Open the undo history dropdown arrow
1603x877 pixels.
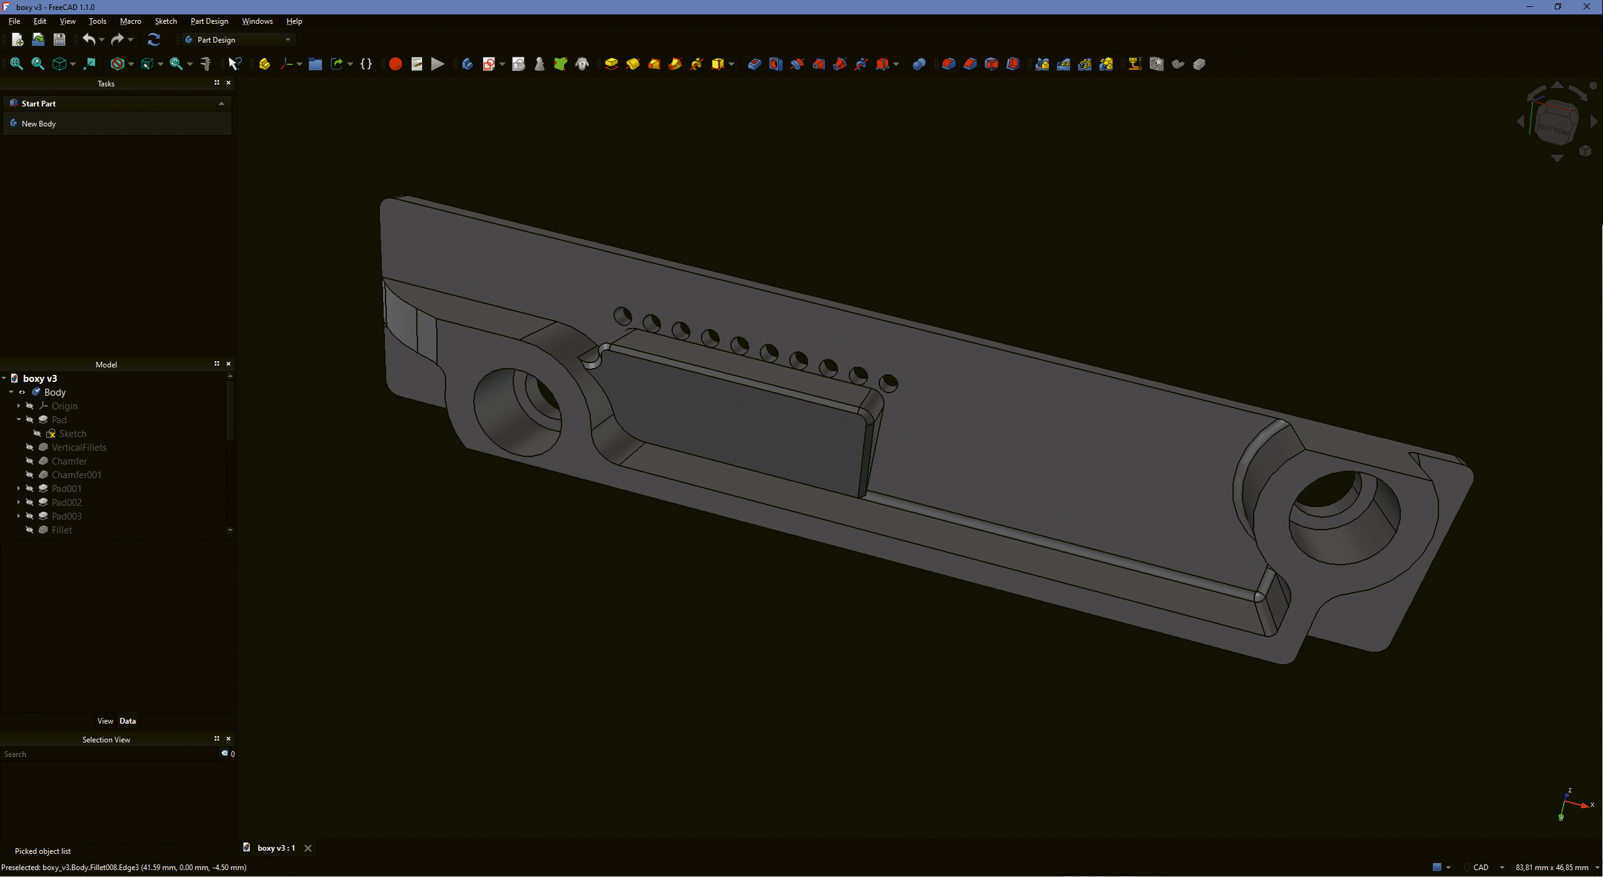(x=101, y=39)
